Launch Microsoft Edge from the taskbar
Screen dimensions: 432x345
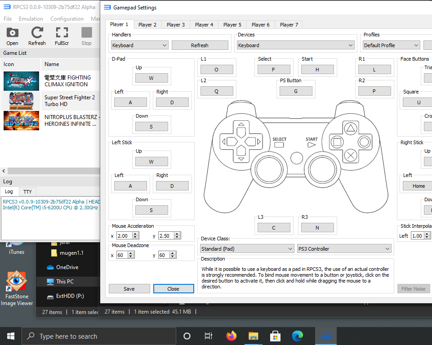tap(298, 336)
